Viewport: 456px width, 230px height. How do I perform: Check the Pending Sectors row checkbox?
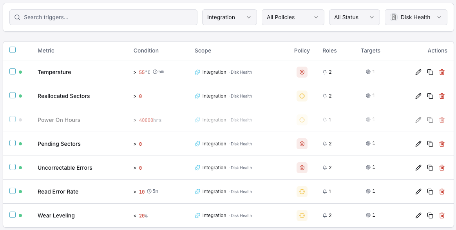coord(13,144)
